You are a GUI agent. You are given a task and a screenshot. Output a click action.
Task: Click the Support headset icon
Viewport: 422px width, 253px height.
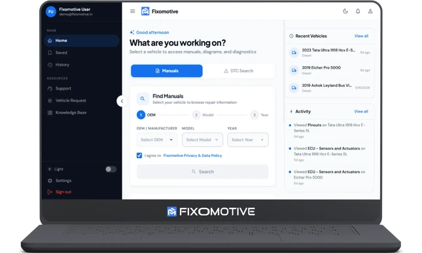point(50,88)
